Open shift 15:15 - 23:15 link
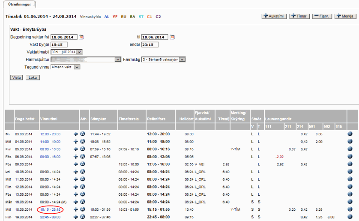 tap(51, 209)
